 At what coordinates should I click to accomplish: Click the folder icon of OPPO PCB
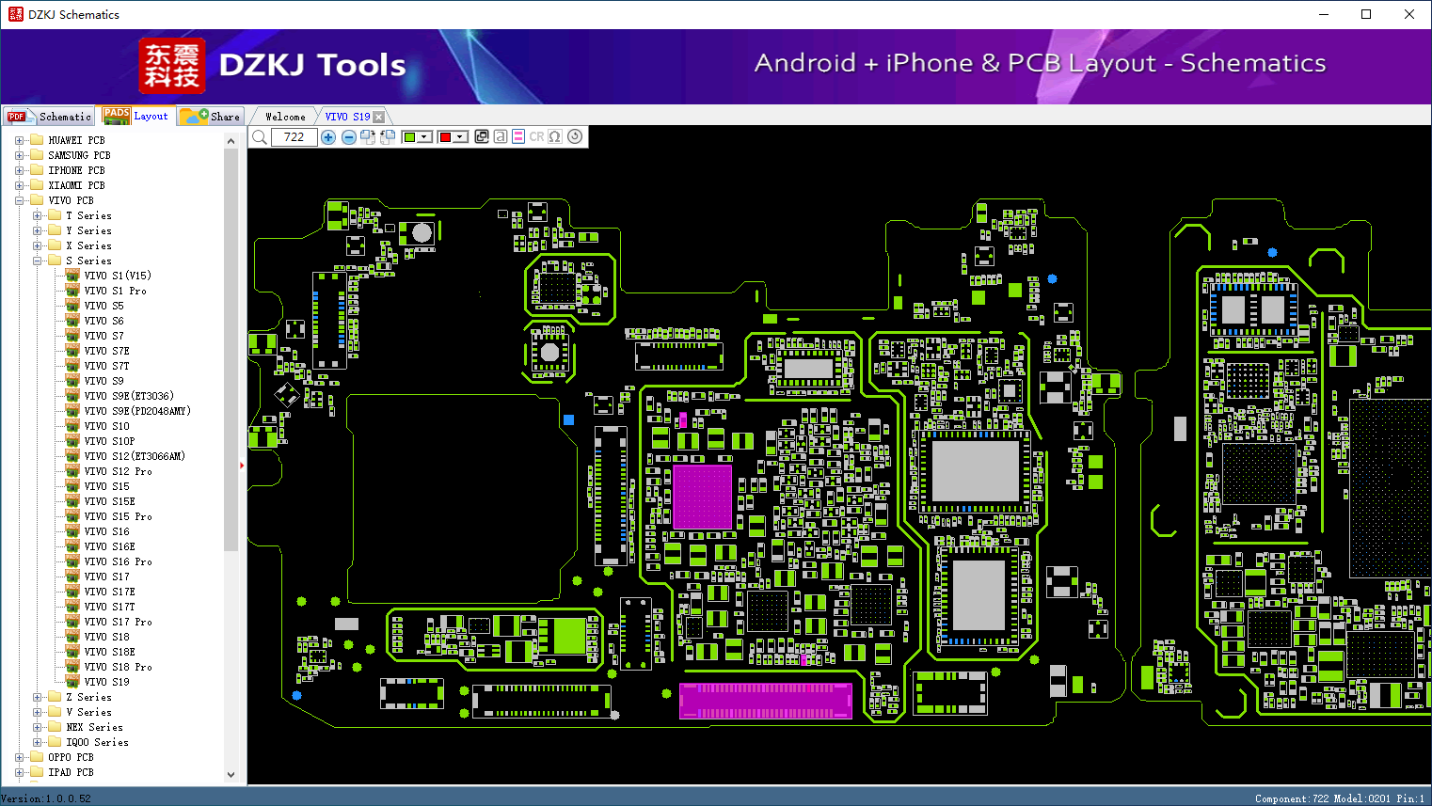click(x=37, y=757)
